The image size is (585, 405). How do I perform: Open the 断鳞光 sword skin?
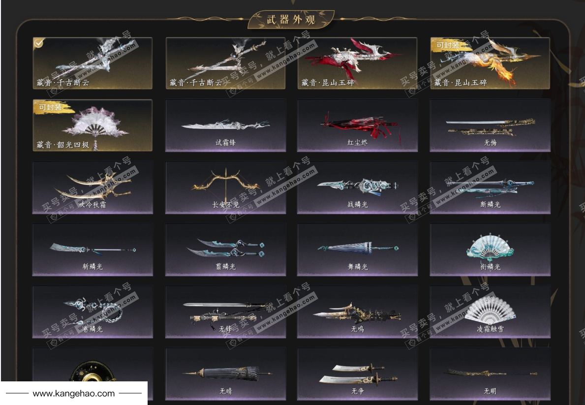[x=490, y=187]
